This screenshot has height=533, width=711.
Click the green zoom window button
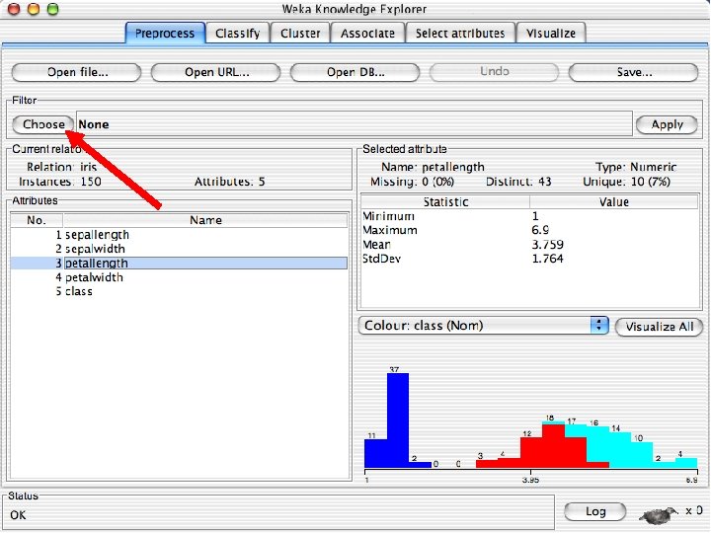(x=53, y=9)
